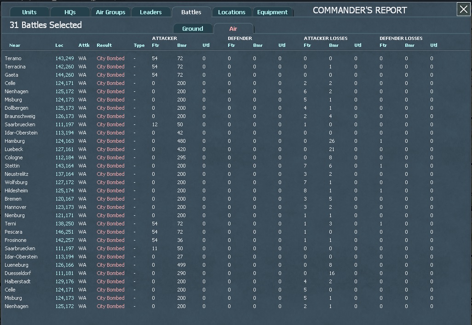Select the Dollbergen battle row name

click(17, 108)
